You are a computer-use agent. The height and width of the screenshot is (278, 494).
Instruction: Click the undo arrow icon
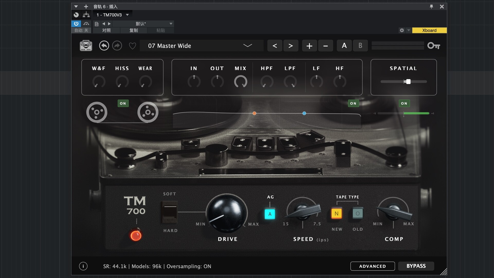point(104,46)
